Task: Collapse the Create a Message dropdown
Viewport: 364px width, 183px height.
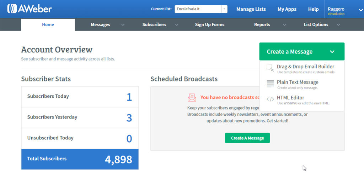Action: coord(332,52)
